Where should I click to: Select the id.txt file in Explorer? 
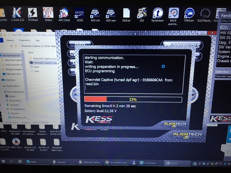(x=36, y=67)
